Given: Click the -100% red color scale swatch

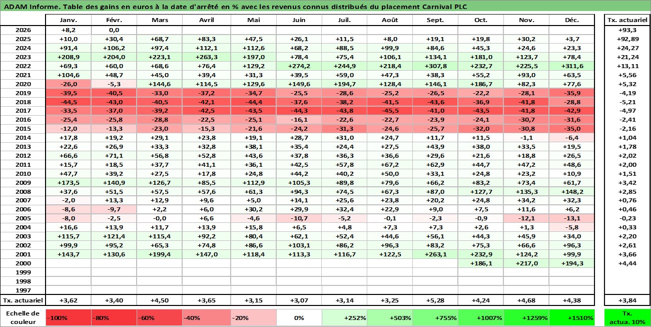Looking at the screenshot, I should (x=68, y=317).
